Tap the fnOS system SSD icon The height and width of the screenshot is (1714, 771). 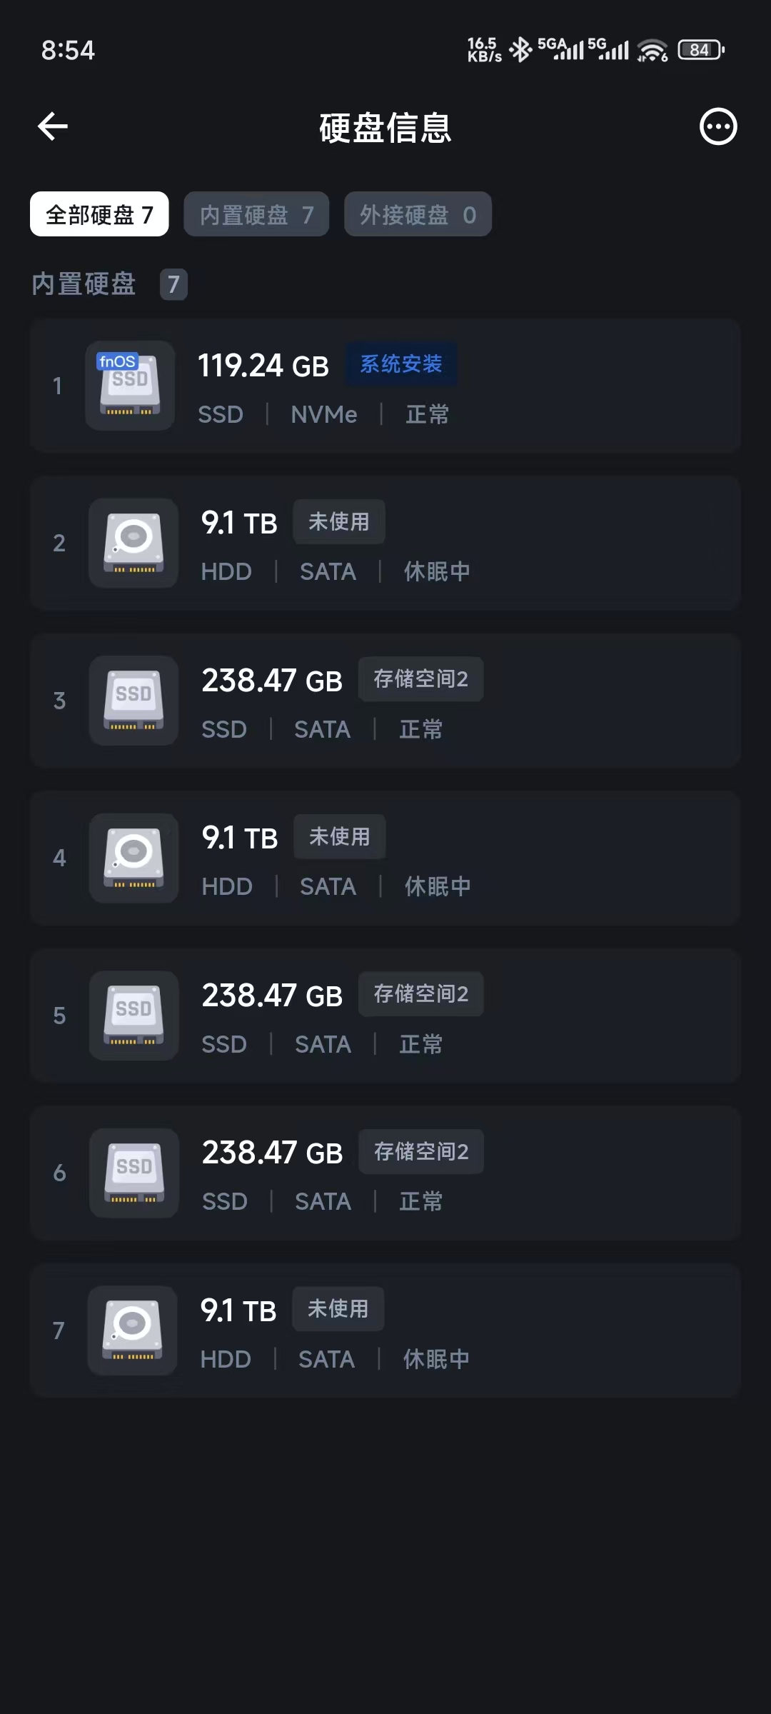click(130, 386)
